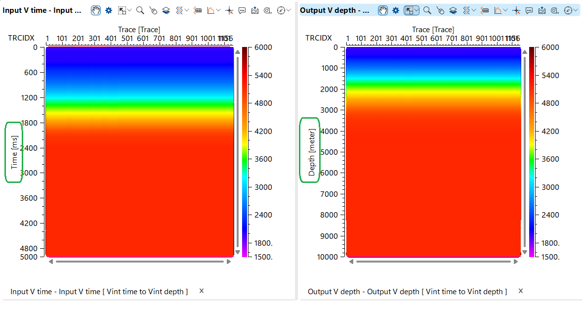The height and width of the screenshot is (313, 582).
Task: Open the layers stacking icon in right viewer
Action: (x=453, y=10)
